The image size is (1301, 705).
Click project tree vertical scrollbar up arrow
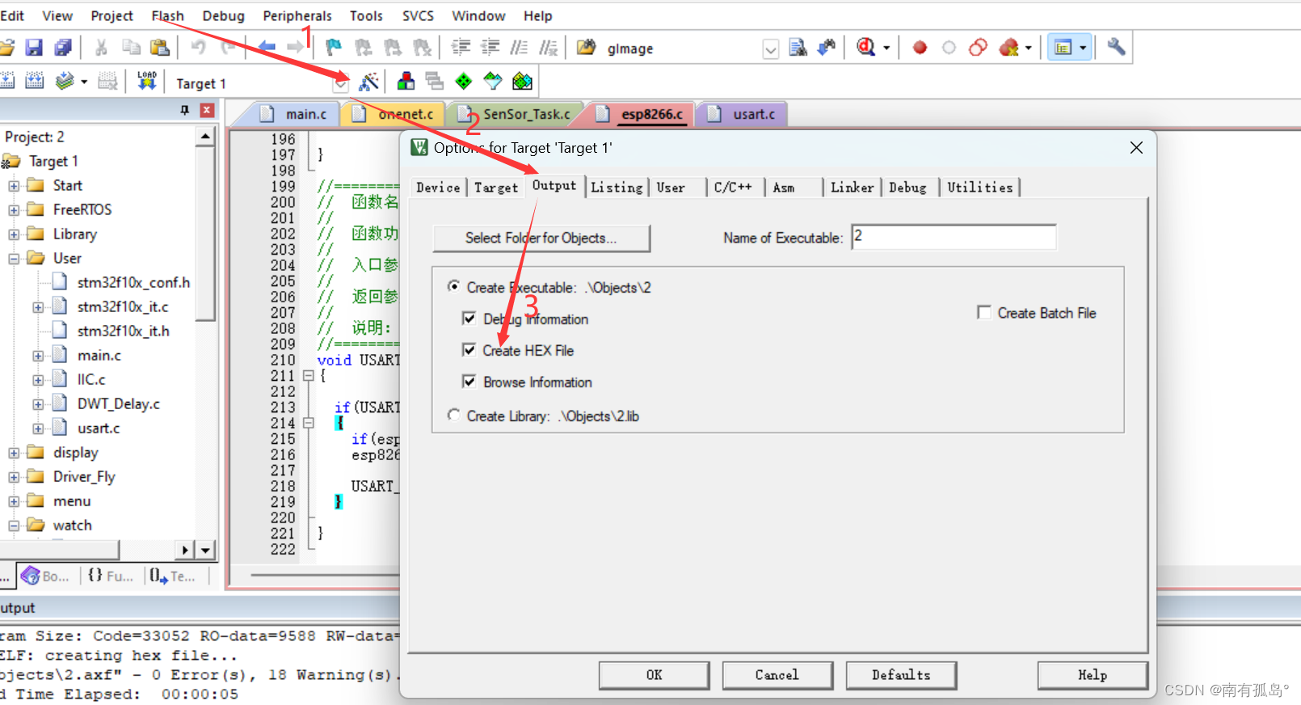pyautogui.click(x=205, y=137)
